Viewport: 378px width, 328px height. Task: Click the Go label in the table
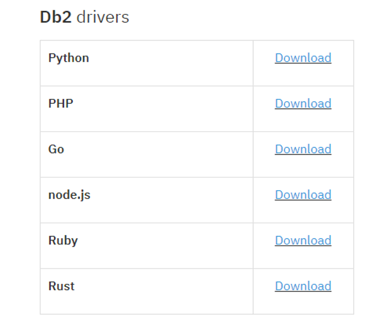pos(56,150)
